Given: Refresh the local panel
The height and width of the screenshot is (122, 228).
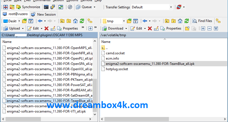Looking at the screenshot, I should point(82,21).
